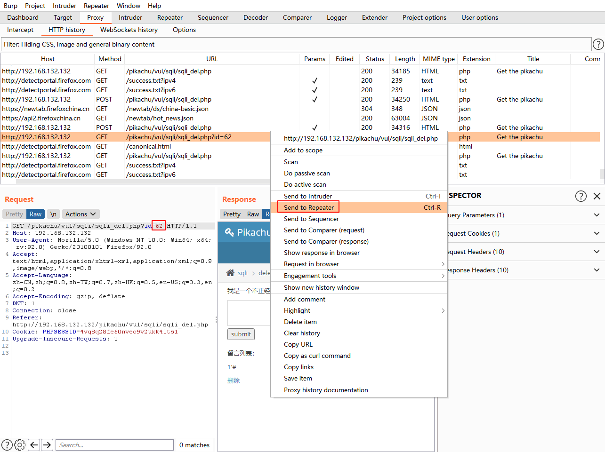Screen dimensions: 605x452
Task: Open the filter help question mark icon
Action: pos(598,44)
